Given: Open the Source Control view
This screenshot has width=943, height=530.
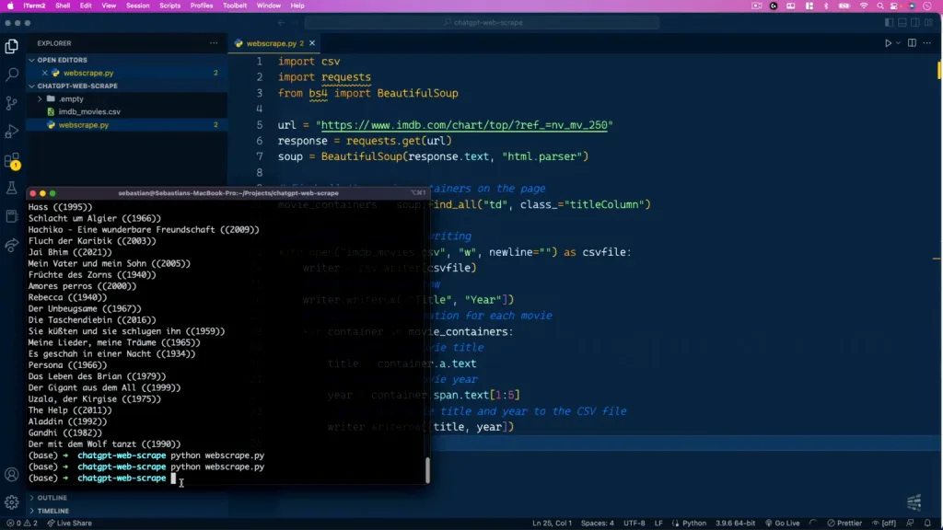Looking at the screenshot, I should pos(11,103).
